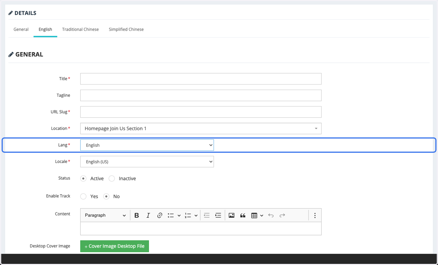
Task: Set Enable Track to Yes
Action: click(x=83, y=196)
